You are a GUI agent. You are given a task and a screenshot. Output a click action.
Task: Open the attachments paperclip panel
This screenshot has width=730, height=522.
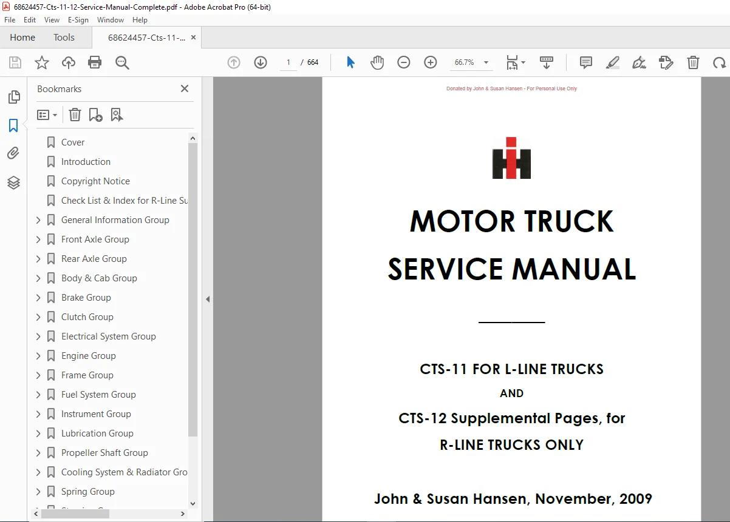13,153
